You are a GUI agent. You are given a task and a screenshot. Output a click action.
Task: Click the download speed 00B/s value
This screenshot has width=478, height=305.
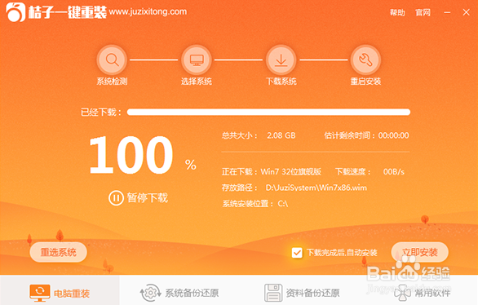(x=394, y=172)
